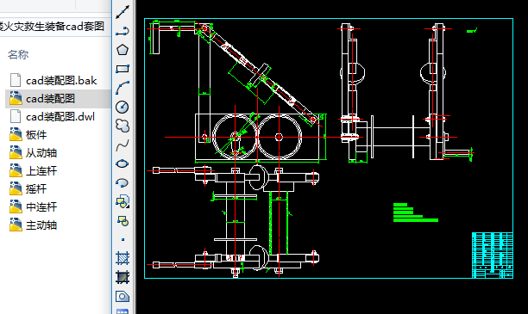Select the Polyline tool
This screenshot has height=314, width=528.
point(123,31)
